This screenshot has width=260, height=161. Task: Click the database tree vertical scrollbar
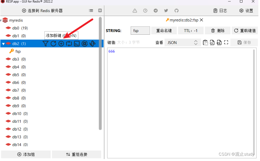tap(100, 73)
